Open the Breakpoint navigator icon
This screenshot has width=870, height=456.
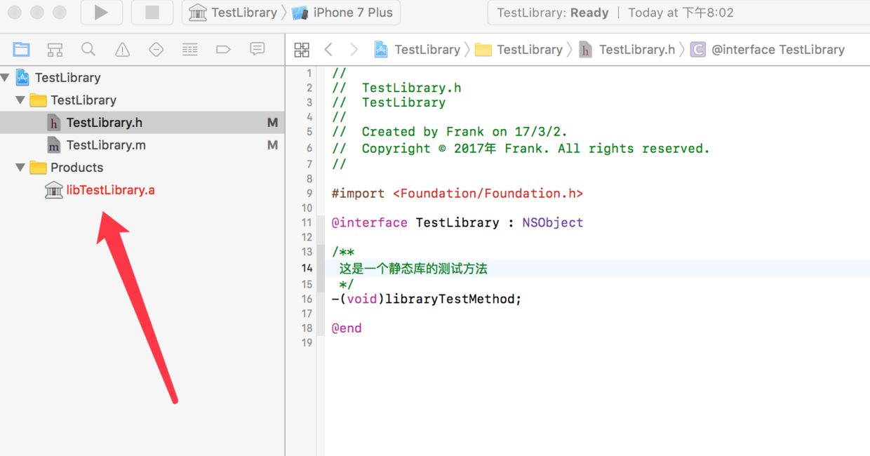(x=223, y=49)
